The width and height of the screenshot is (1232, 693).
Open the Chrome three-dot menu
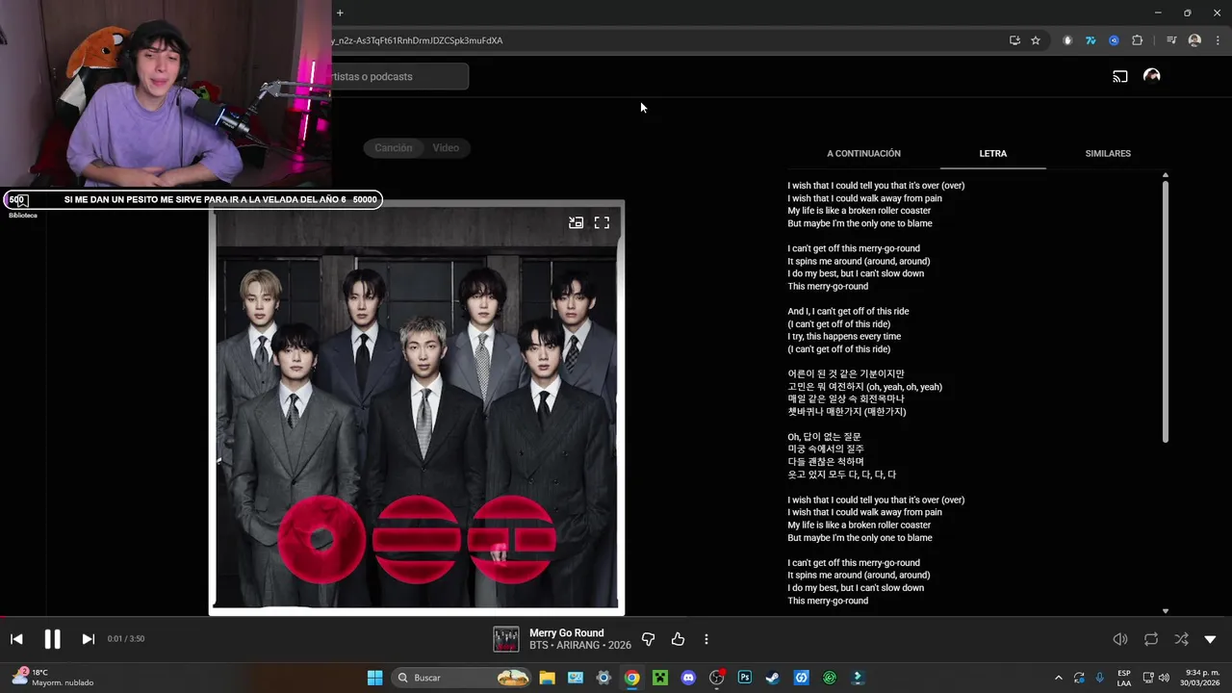click(x=1219, y=40)
